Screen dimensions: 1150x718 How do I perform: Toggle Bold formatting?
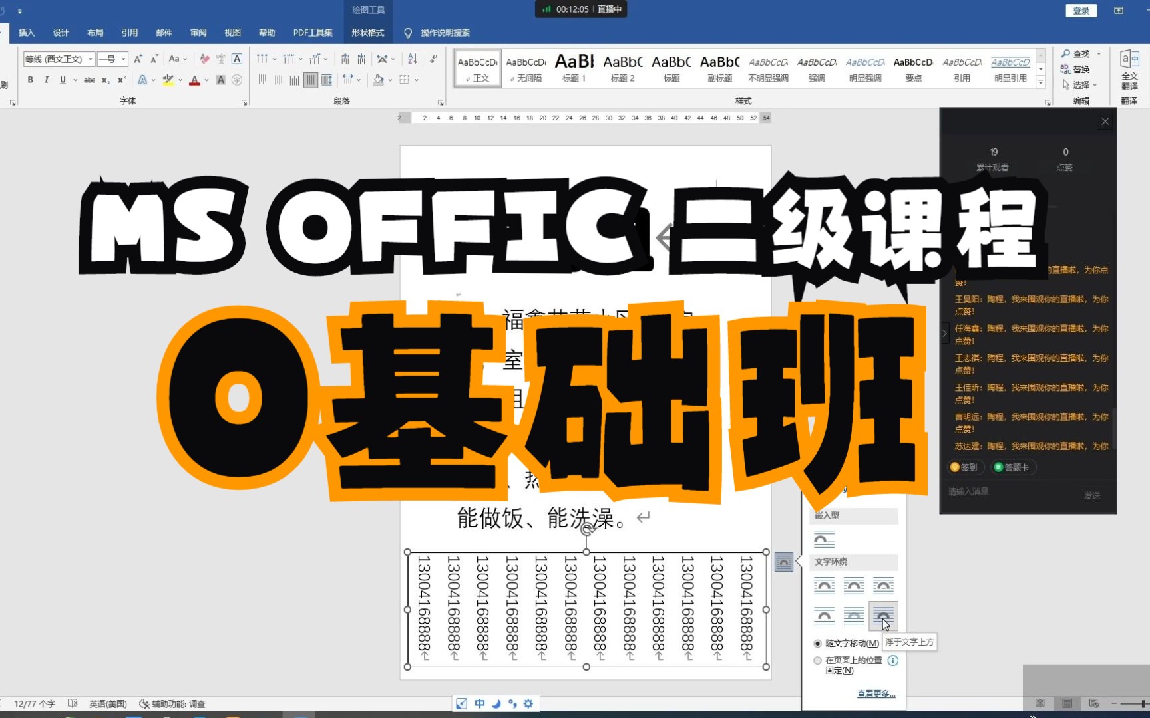[x=30, y=80]
